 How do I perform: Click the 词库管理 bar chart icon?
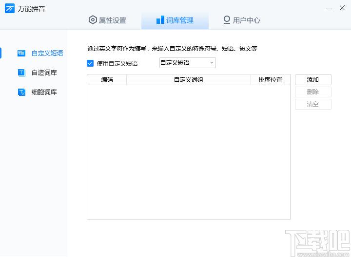click(160, 20)
